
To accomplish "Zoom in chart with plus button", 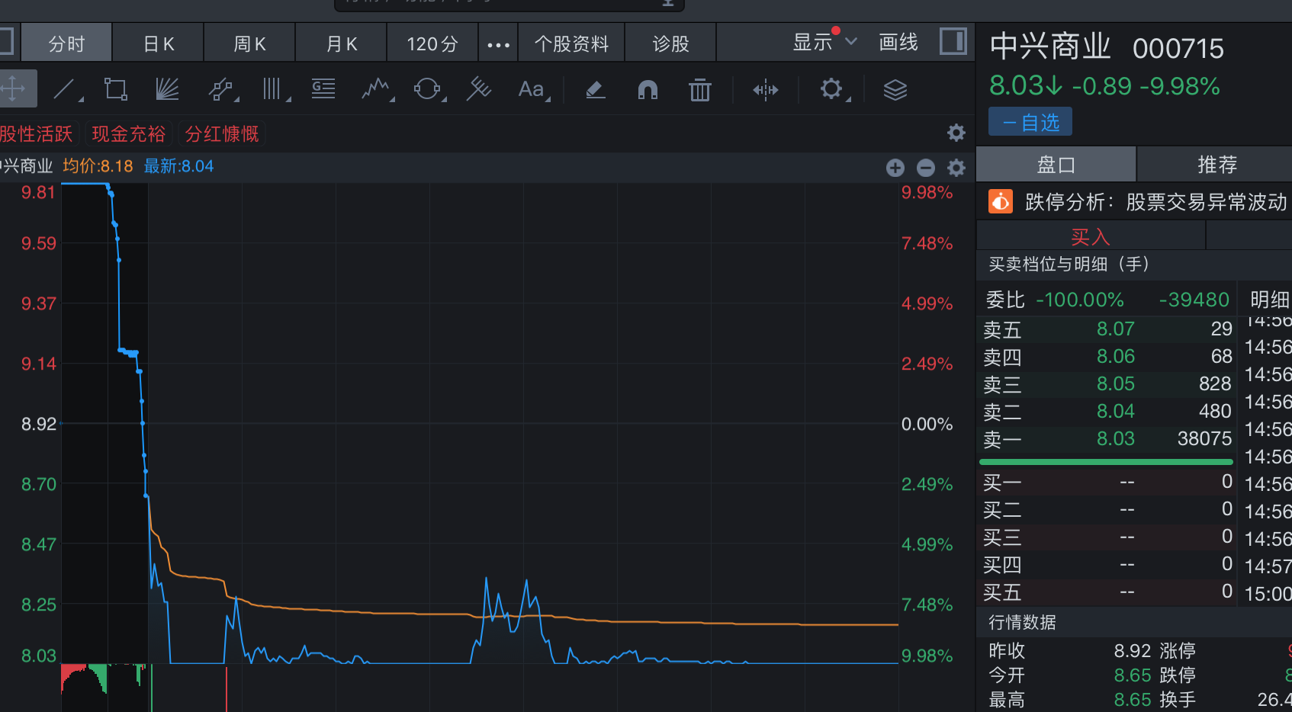I will coord(895,168).
